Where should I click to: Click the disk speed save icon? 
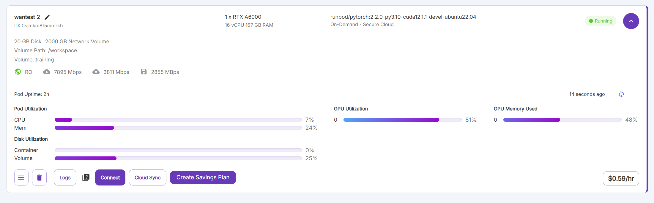144,72
